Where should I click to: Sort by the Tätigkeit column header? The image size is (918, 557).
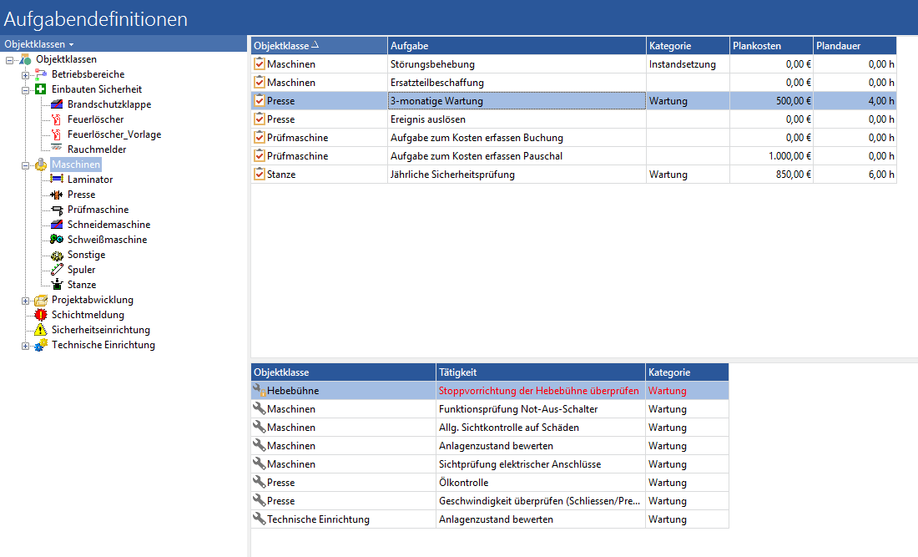pyautogui.click(x=541, y=372)
